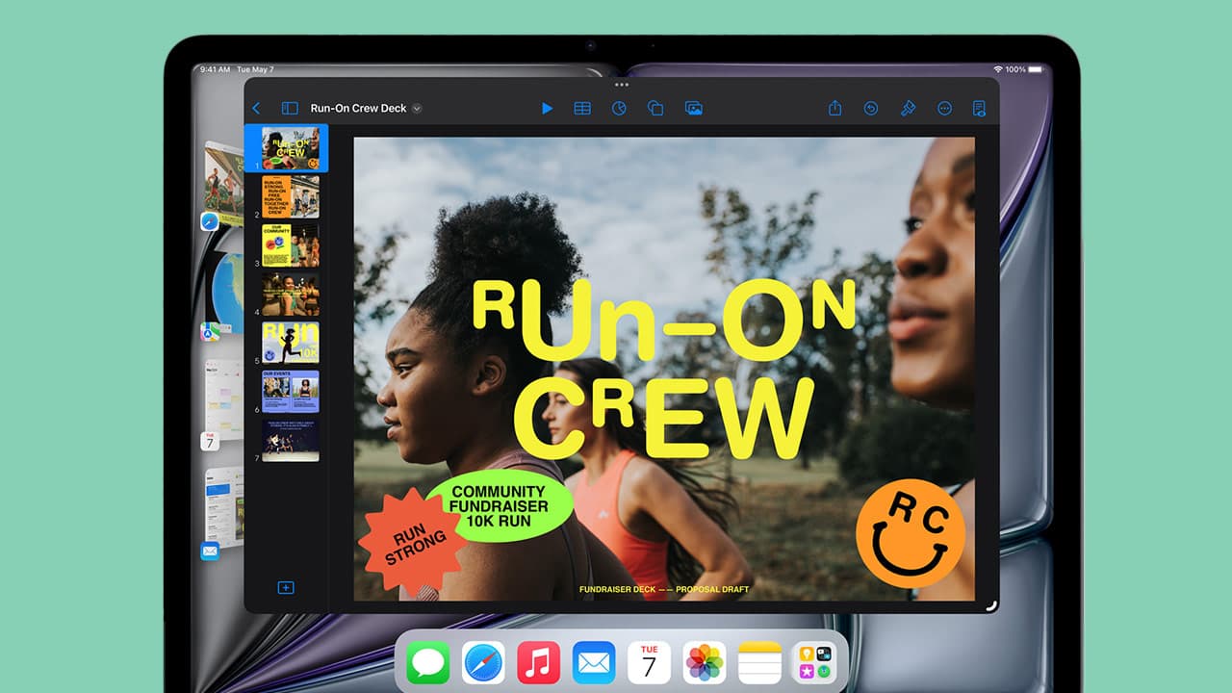This screenshot has height=693, width=1232.
Task: Insert a table using the toolbar icon
Action: [582, 109]
